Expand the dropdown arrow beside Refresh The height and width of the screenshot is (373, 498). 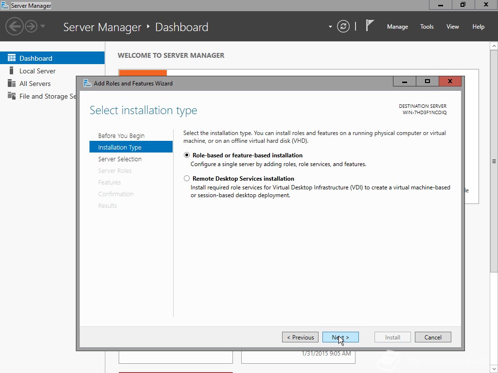(x=330, y=27)
